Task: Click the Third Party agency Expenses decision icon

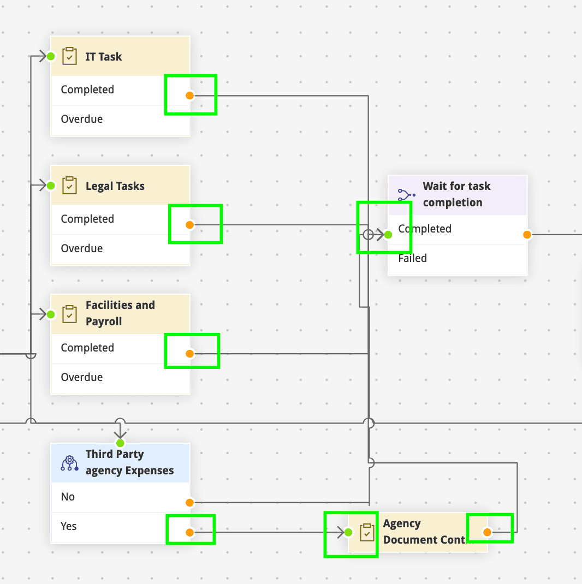Action: tap(69, 463)
